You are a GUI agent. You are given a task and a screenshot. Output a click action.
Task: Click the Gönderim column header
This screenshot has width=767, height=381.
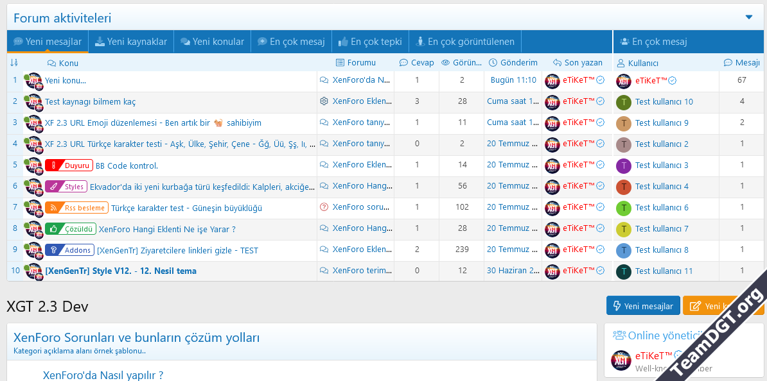tap(513, 62)
